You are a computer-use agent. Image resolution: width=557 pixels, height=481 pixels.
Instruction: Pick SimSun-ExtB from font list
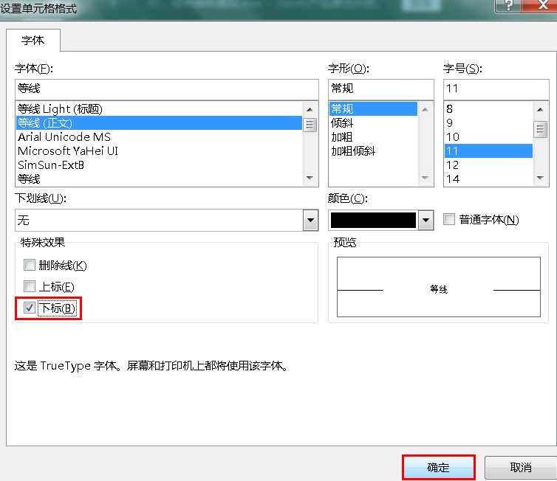point(159,165)
